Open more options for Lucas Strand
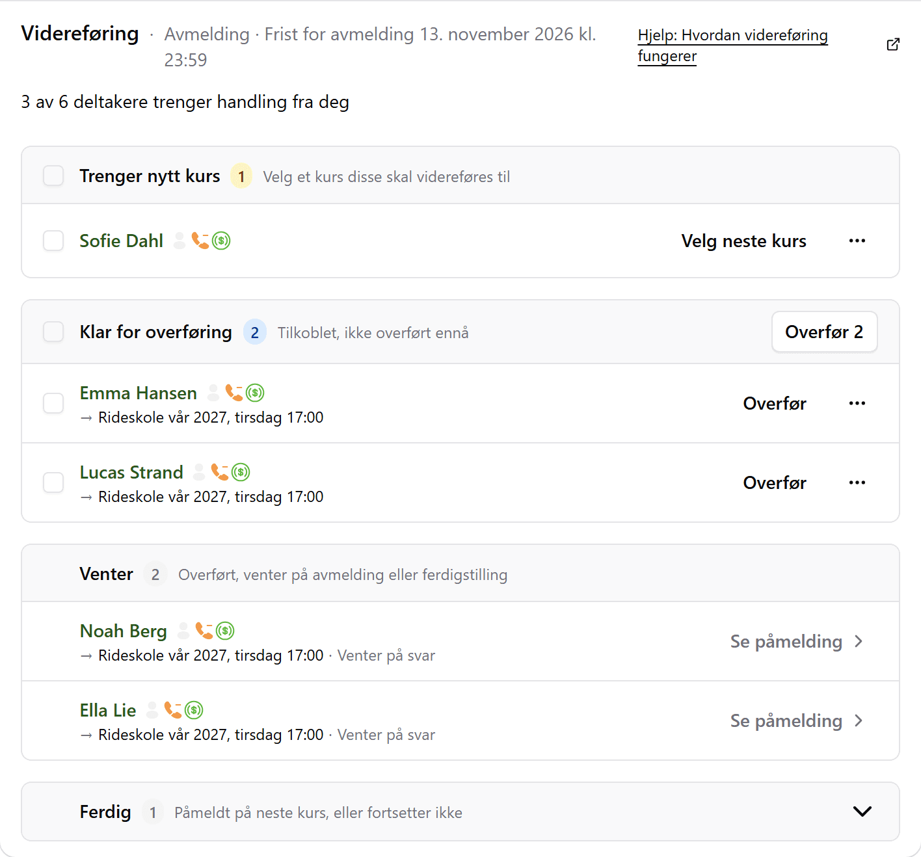921x857 pixels. [857, 482]
